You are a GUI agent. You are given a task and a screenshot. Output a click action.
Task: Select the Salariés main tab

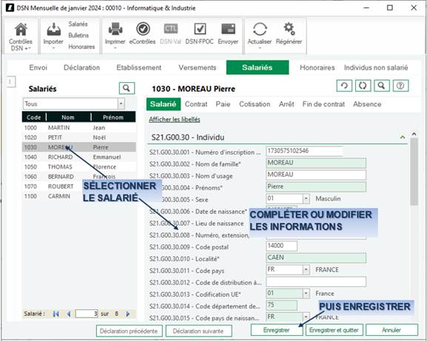click(258, 67)
